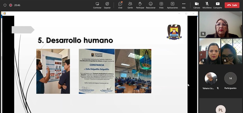Leave the meeting with Salir
Image resolution: width=243 pixels, height=113 pixels.
pyautogui.click(x=232, y=5)
